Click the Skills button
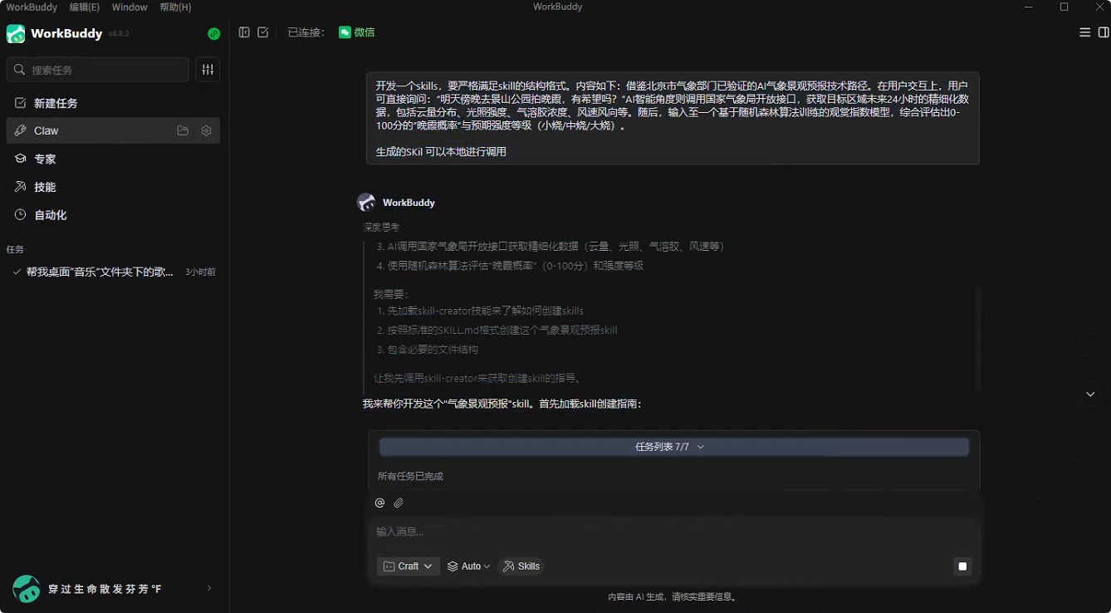The image size is (1111, 613). coord(521,566)
